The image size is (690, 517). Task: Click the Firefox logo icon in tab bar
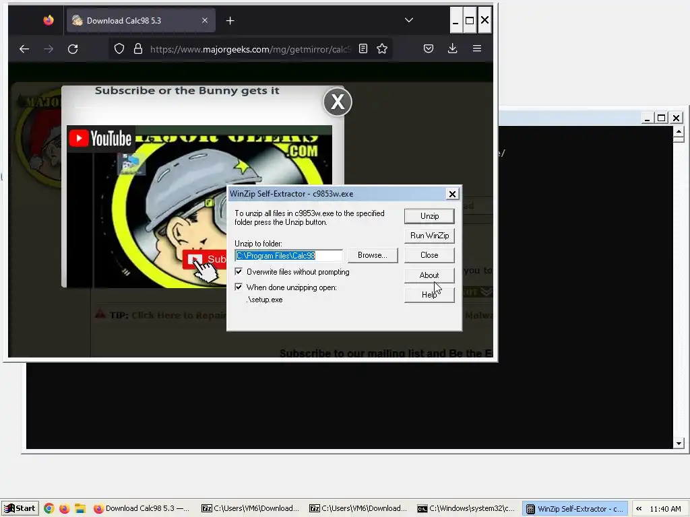(49, 20)
